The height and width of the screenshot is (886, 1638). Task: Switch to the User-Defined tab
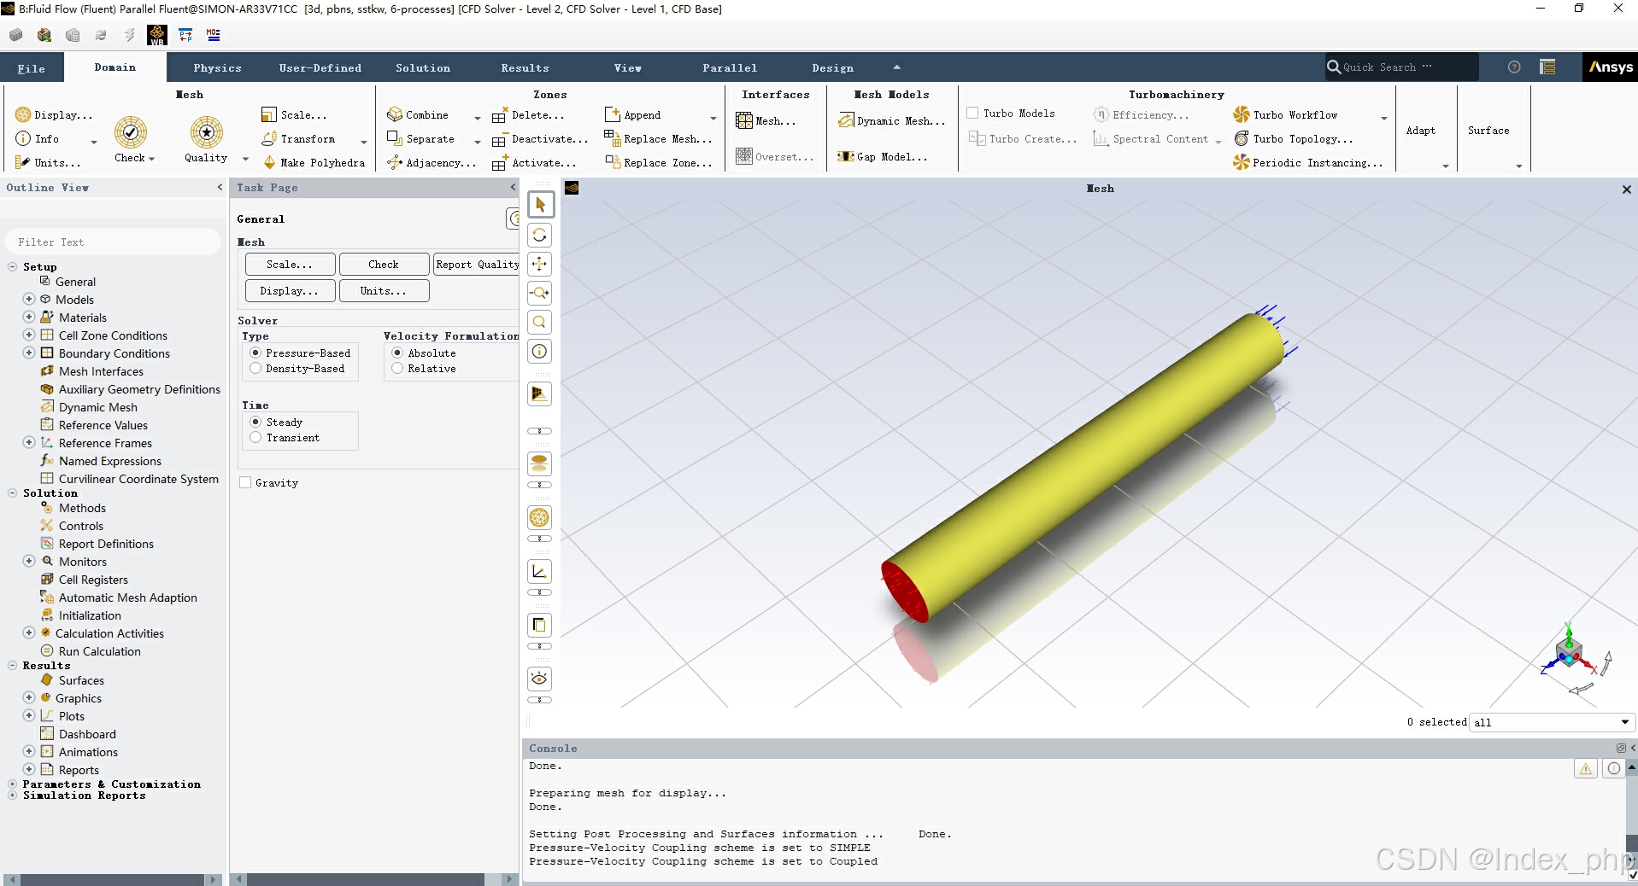(x=320, y=68)
